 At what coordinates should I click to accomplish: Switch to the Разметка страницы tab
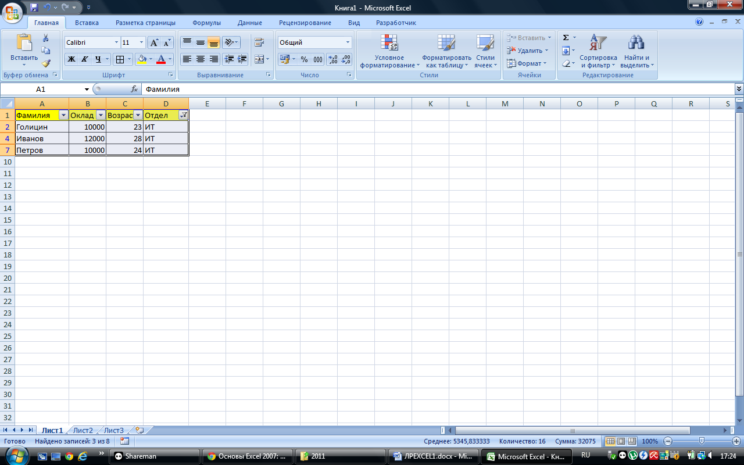coord(145,23)
